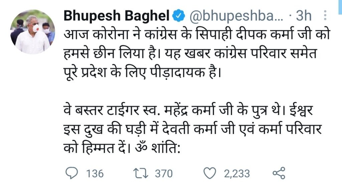Click the 136 replies count
This screenshot has width=342, height=182.
pyautogui.click(x=95, y=173)
